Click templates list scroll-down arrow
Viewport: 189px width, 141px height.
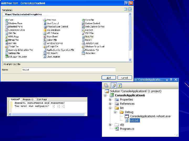click(x=130, y=60)
